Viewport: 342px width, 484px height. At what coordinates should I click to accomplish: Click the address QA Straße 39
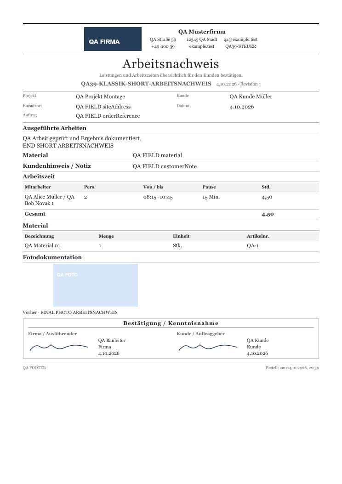[x=163, y=40]
